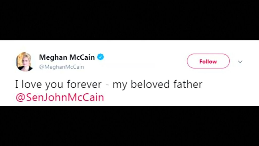Follow Meghan McCain's account
Screen dimensions: 259x146
tap(208, 61)
